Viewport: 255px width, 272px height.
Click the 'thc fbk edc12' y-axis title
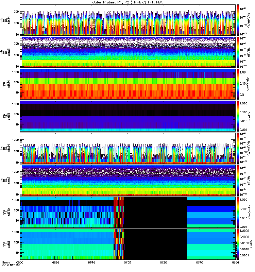pos(6,212)
